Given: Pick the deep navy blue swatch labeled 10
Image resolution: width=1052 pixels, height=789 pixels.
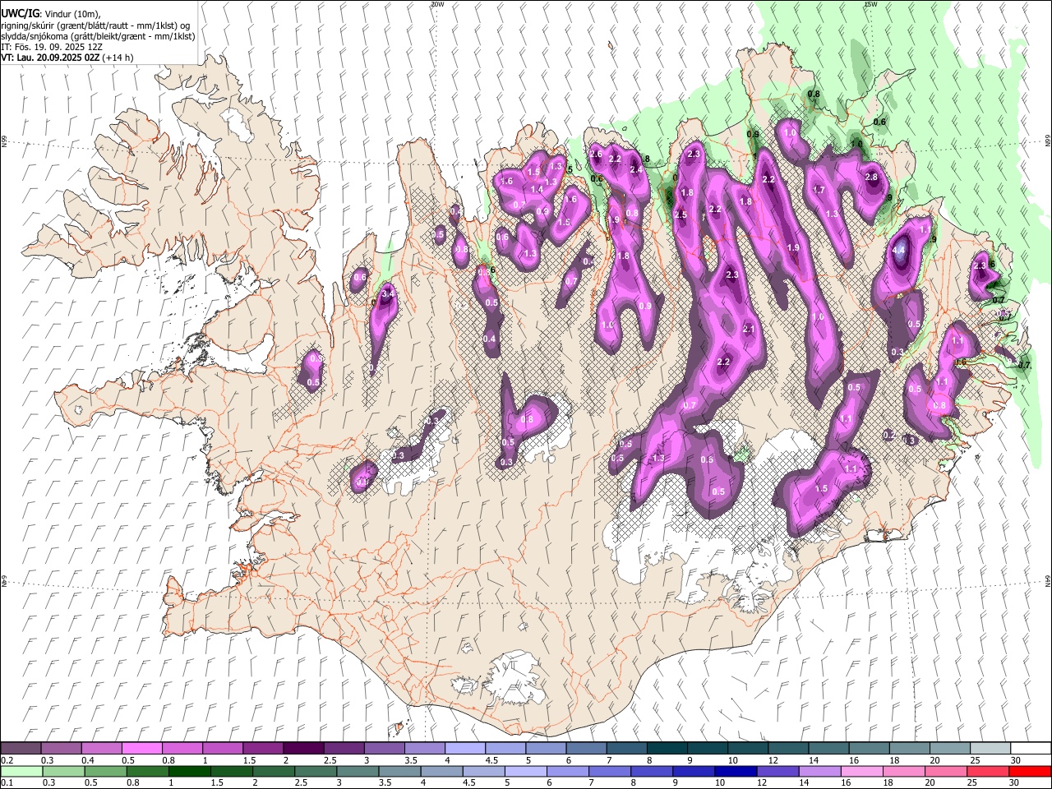Looking at the screenshot, I should [736, 772].
